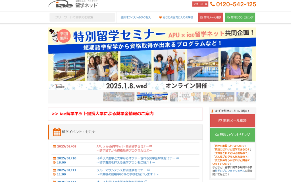
Task: Click the subtitle ～語学留学から資格取得プログラムなど～
Action: tap(124, 151)
